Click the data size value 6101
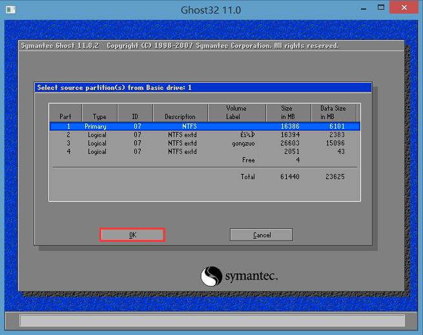Viewport: 423px width, 335px height. pos(337,126)
